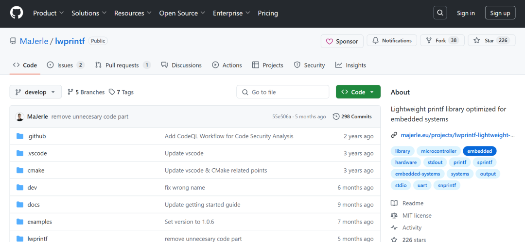Open 5 Branches link
Viewport: 525px width, 242px height.
pos(86,92)
